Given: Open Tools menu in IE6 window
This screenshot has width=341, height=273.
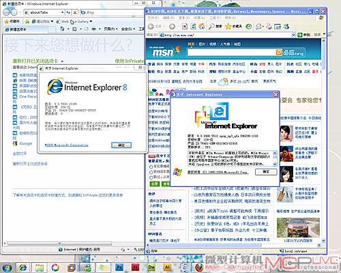Looking at the screenshot, I should coord(215,18).
